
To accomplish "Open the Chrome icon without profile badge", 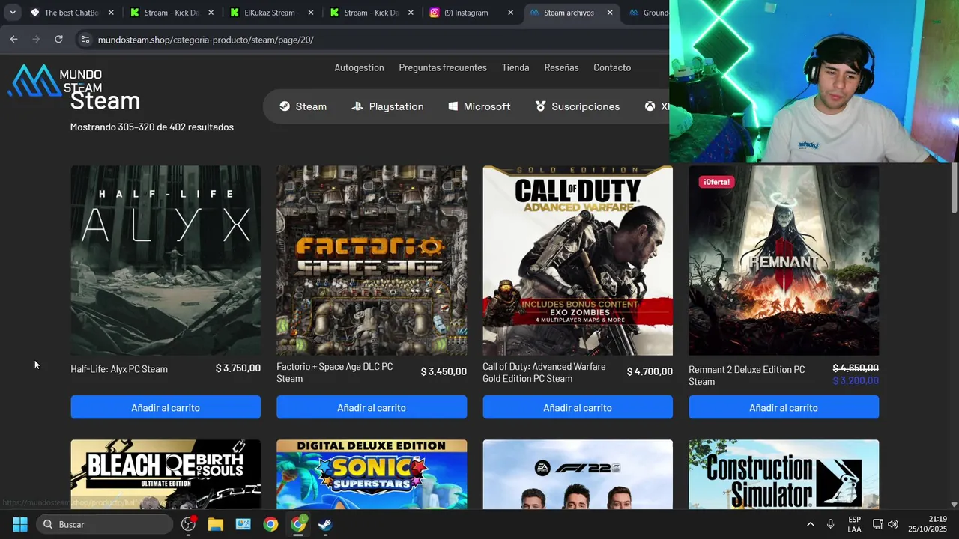I will [270, 524].
